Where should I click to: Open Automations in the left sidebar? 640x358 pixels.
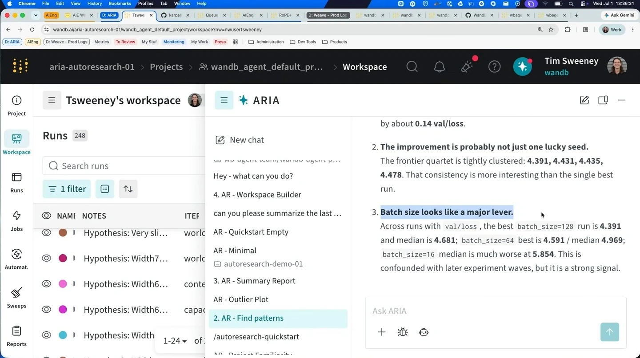pyautogui.click(x=16, y=259)
